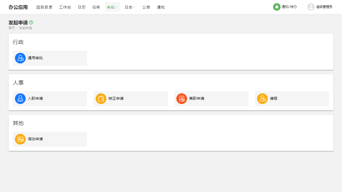Open the 审批 dropdown chevron arrow

point(117,7)
